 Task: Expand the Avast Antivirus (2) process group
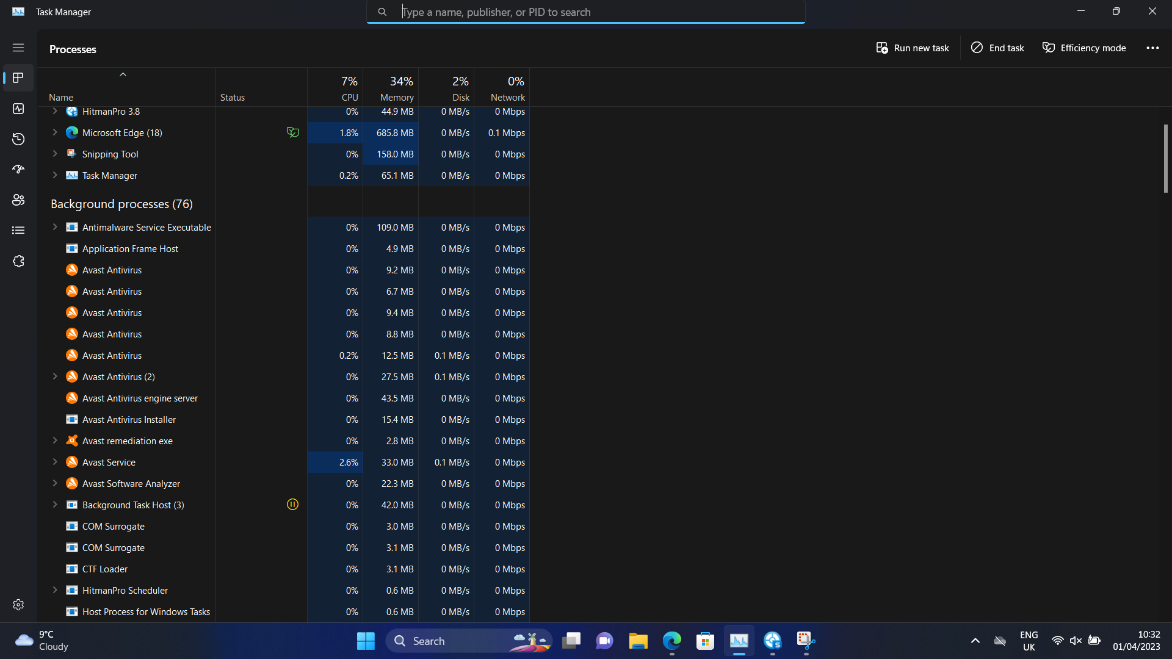coord(55,376)
